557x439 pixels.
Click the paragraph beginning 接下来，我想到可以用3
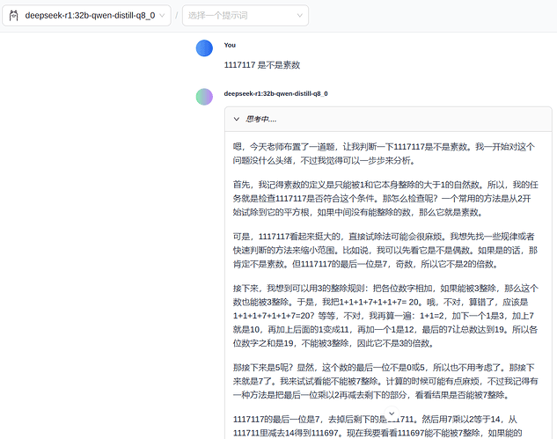385,316
